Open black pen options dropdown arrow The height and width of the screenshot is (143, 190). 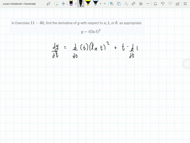click(x=83, y=6)
